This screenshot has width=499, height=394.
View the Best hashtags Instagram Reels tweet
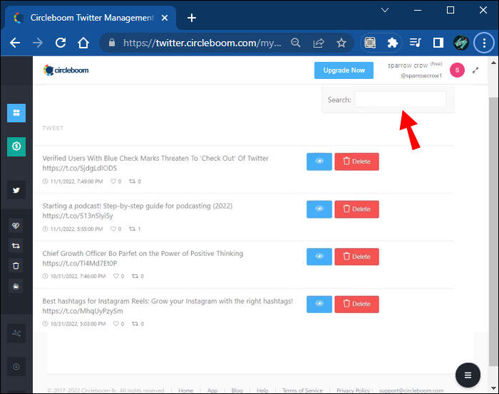319,304
